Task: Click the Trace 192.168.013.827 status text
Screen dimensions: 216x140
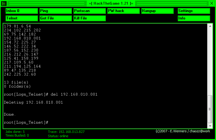Action: 66,132
